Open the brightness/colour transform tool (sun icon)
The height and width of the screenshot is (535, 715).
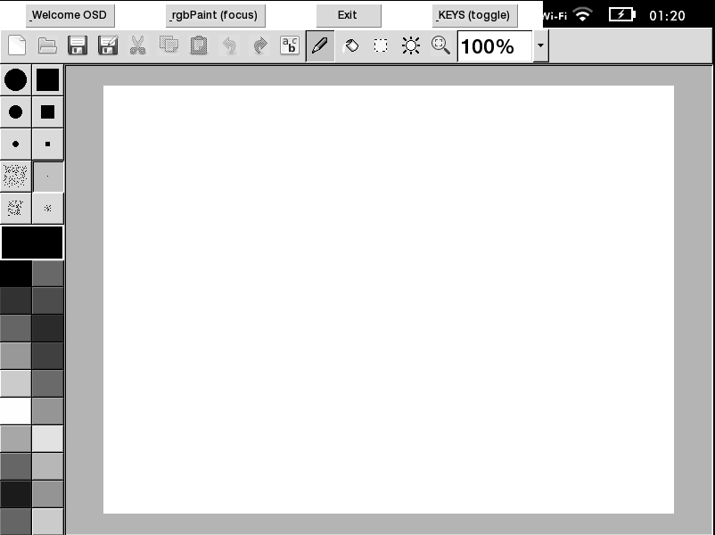pos(411,45)
